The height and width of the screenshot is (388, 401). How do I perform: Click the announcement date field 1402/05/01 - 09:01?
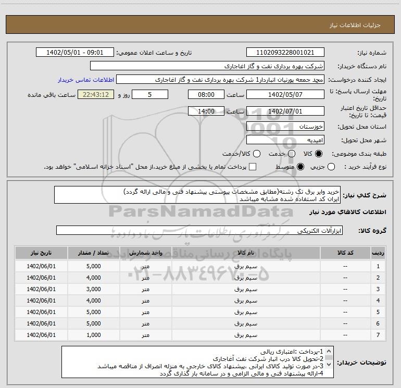(x=75, y=53)
